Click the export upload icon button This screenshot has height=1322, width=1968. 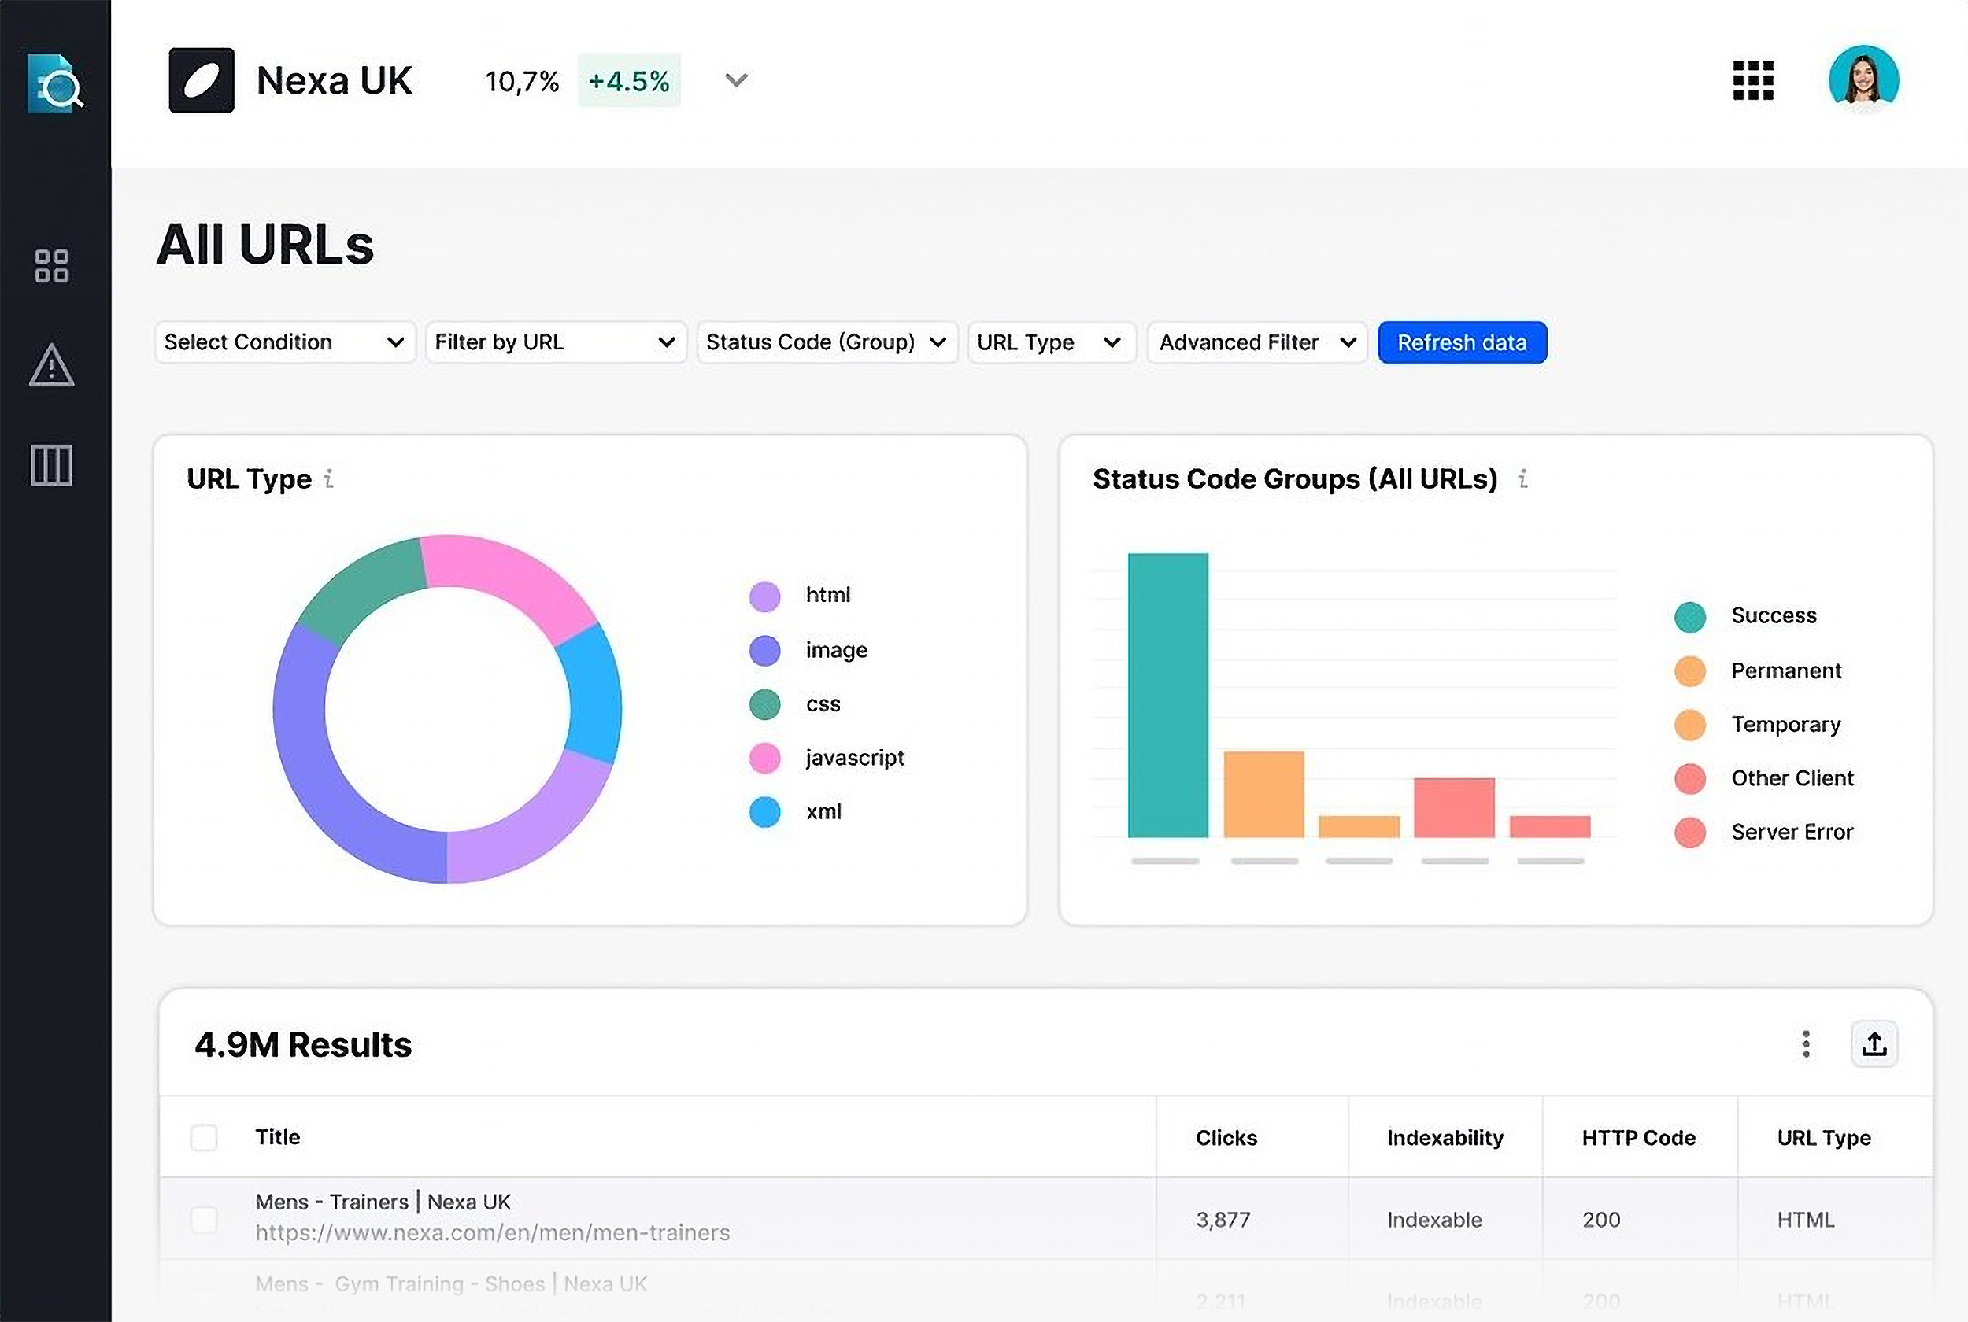coord(1874,1043)
